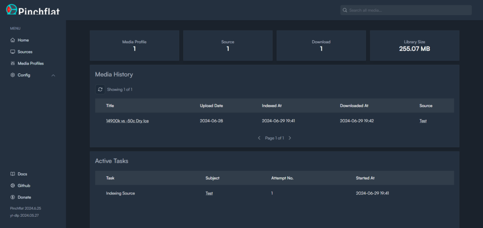Open the Media Profiles menu item

[31, 63]
